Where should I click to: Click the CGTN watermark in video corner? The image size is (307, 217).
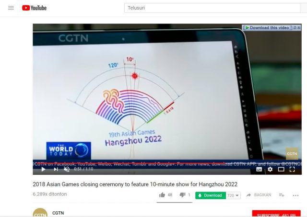click(x=292, y=154)
